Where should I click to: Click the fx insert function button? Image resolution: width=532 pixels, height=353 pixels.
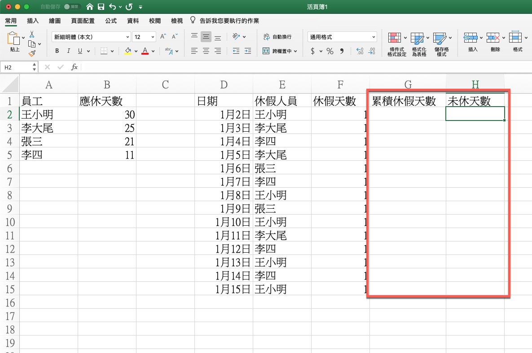(75, 67)
